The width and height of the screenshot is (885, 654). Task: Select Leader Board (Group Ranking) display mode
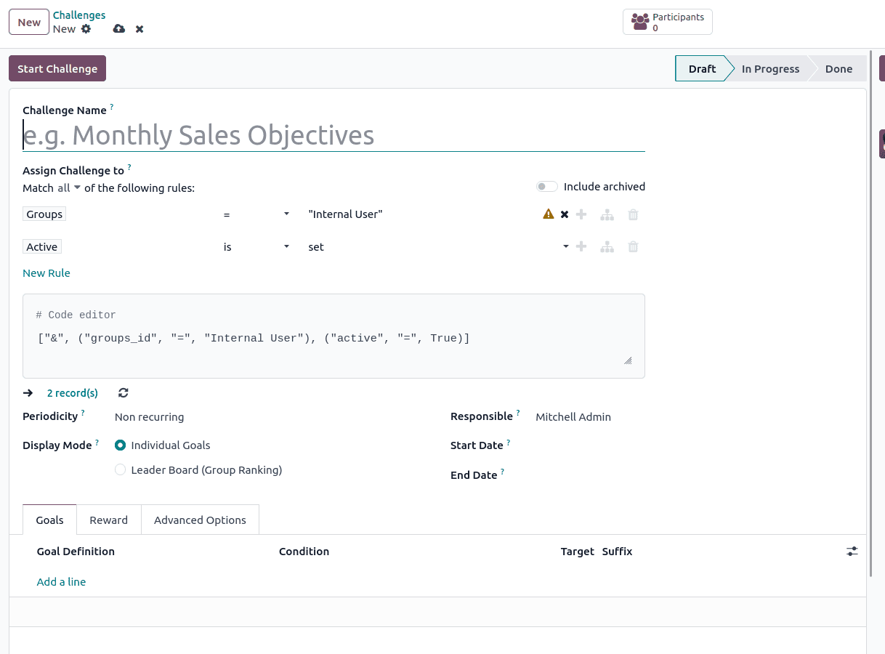point(120,469)
